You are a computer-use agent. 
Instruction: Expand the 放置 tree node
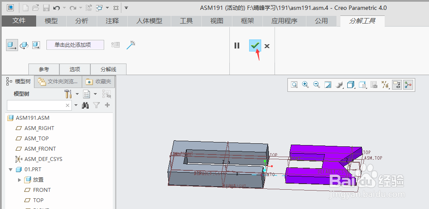[x=19, y=180]
